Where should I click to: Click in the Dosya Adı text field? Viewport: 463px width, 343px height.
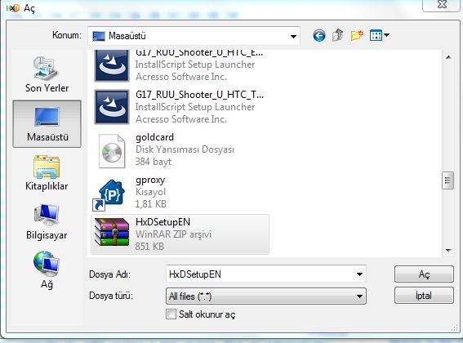tap(260, 274)
